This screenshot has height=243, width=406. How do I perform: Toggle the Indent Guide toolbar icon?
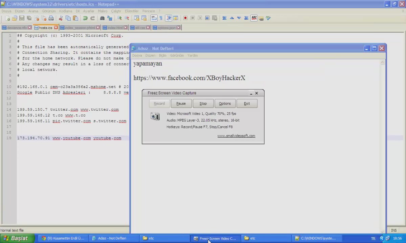click(x=168, y=18)
